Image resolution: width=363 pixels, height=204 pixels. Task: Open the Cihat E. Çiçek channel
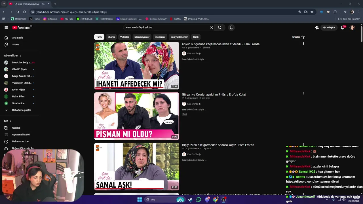coord(19,69)
